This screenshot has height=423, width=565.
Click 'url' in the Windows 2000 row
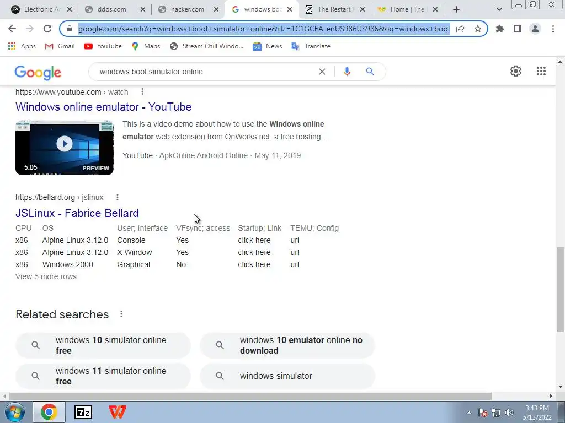tap(295, 264)
